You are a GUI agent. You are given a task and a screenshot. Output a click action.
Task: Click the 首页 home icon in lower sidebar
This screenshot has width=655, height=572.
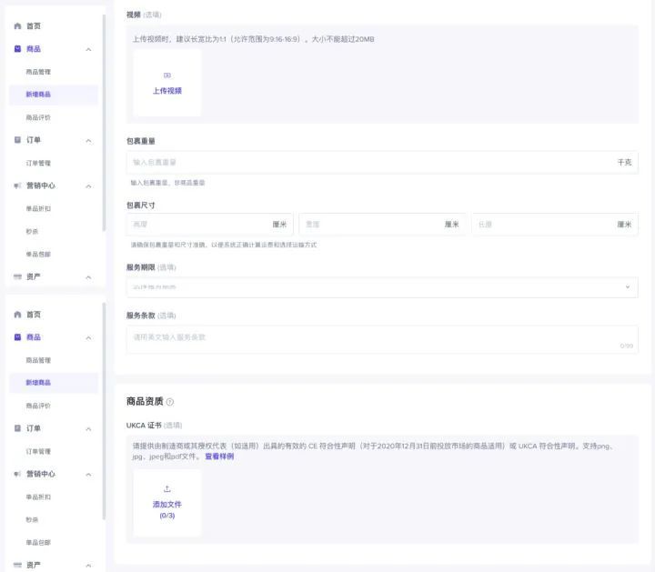(x=17, y=315)
